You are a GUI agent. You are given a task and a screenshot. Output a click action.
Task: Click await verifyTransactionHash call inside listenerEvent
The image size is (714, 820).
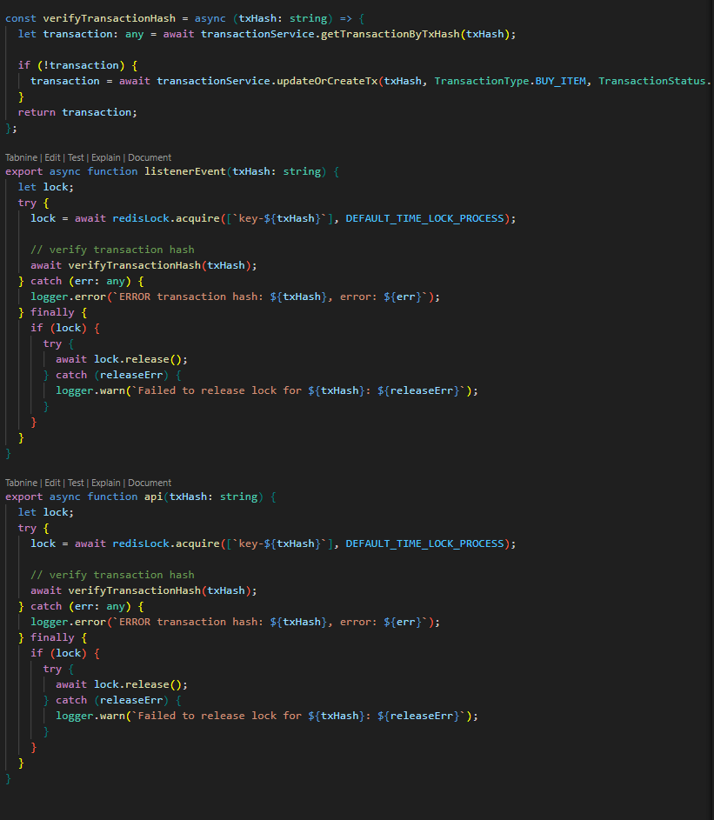point(143,266)
